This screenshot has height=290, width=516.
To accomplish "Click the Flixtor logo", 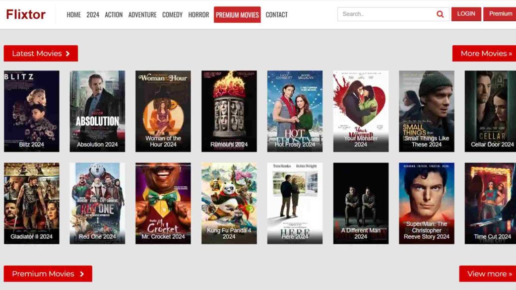I will click(26, 15).
